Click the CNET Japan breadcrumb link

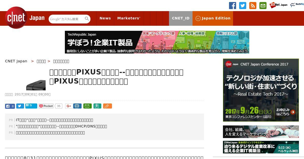pos(16,61)
